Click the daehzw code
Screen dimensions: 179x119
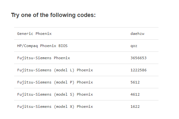[137, 34]
